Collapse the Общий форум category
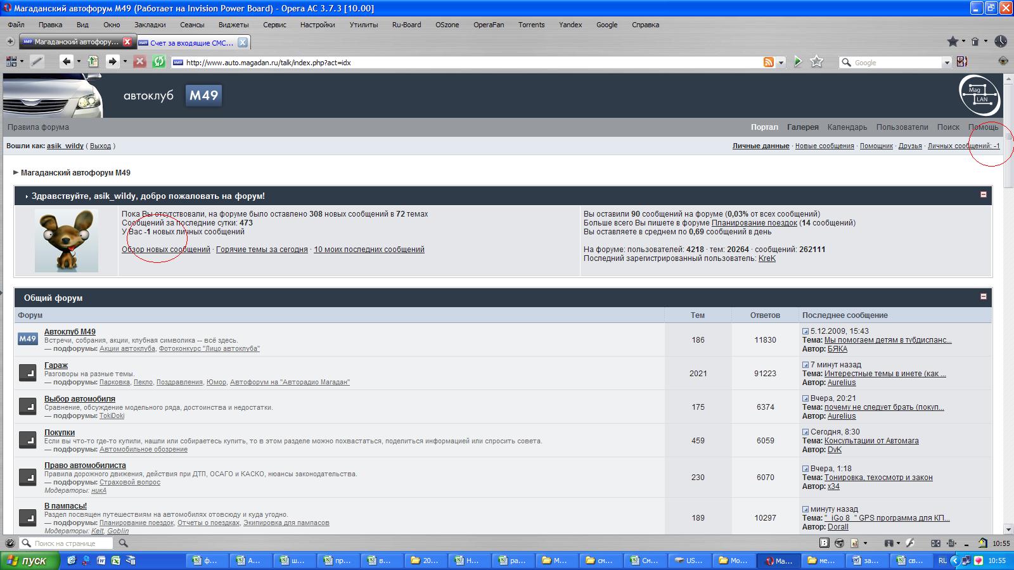Image resolution: width=1014 pixels, height=570 pixels. coord(983,296)
